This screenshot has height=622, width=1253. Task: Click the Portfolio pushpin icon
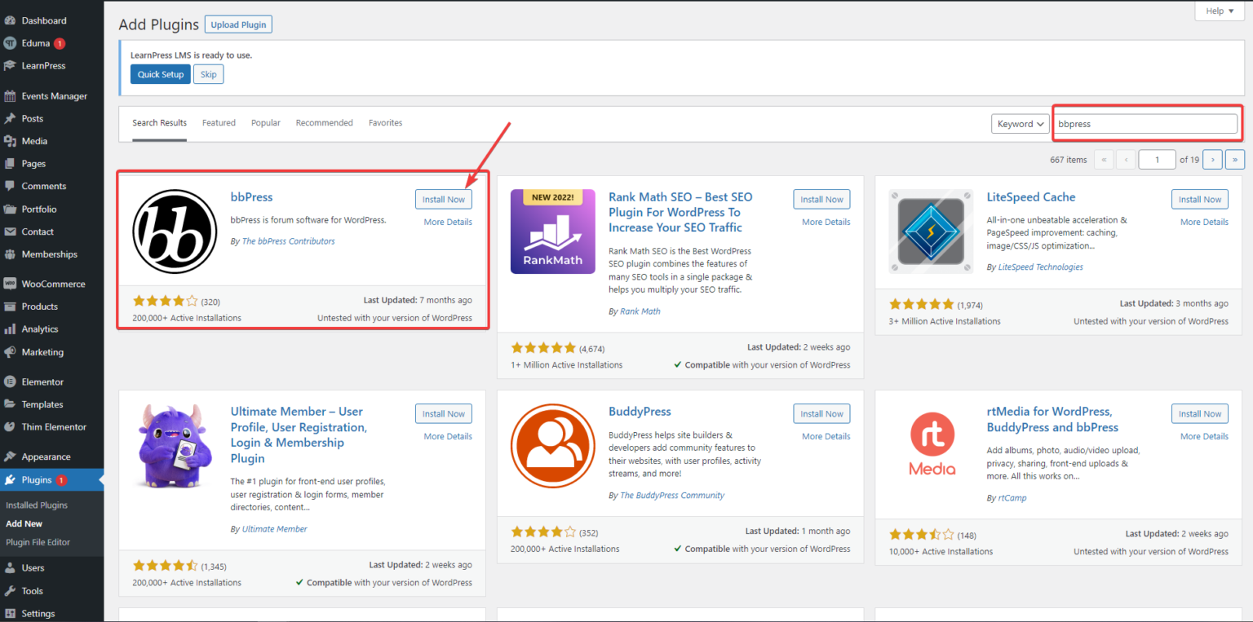(x=10, y=210)
